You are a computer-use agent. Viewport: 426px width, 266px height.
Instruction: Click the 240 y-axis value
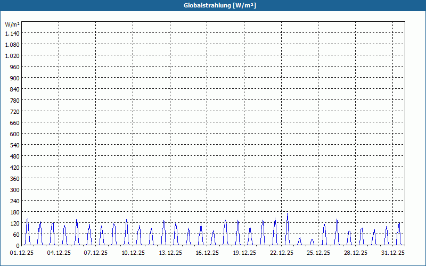coord(15,201)
